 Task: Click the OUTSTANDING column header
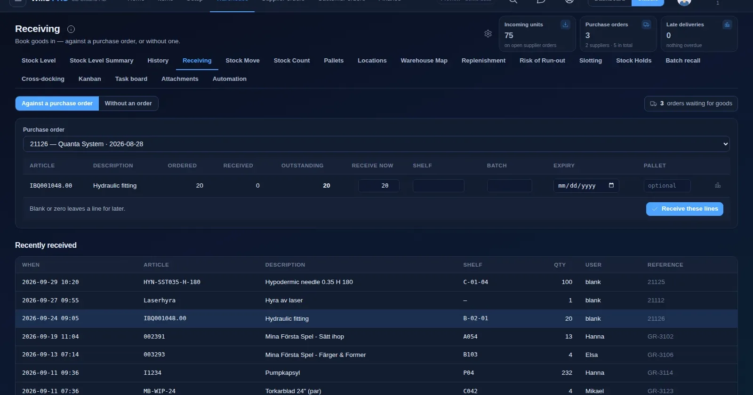click(302, 166)
